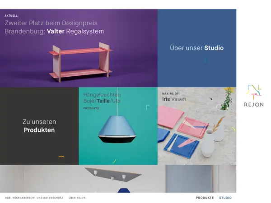
Task: Click the yellow curved mark on Iris tile
Action: coord(234,129)
